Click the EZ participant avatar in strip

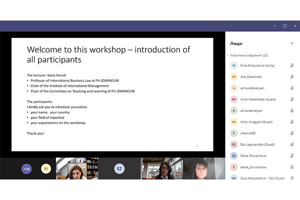click(119, 169)
